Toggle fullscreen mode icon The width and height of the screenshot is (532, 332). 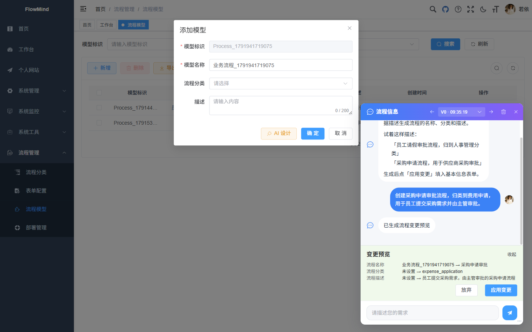[x=471, y=9]
